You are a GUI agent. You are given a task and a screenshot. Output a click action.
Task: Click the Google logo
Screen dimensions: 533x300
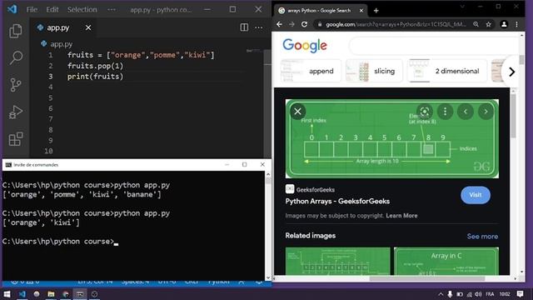click(305, 45)
